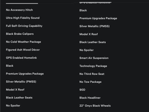Select the Technology Package entry
The height and width of the screenshot is (112, 149).
tap(93, 66)
